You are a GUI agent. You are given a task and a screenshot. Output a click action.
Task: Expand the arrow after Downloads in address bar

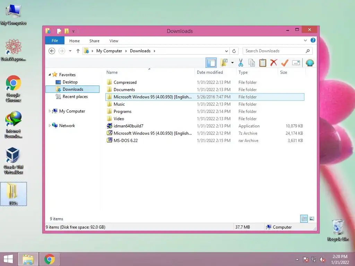coord(155,51)
